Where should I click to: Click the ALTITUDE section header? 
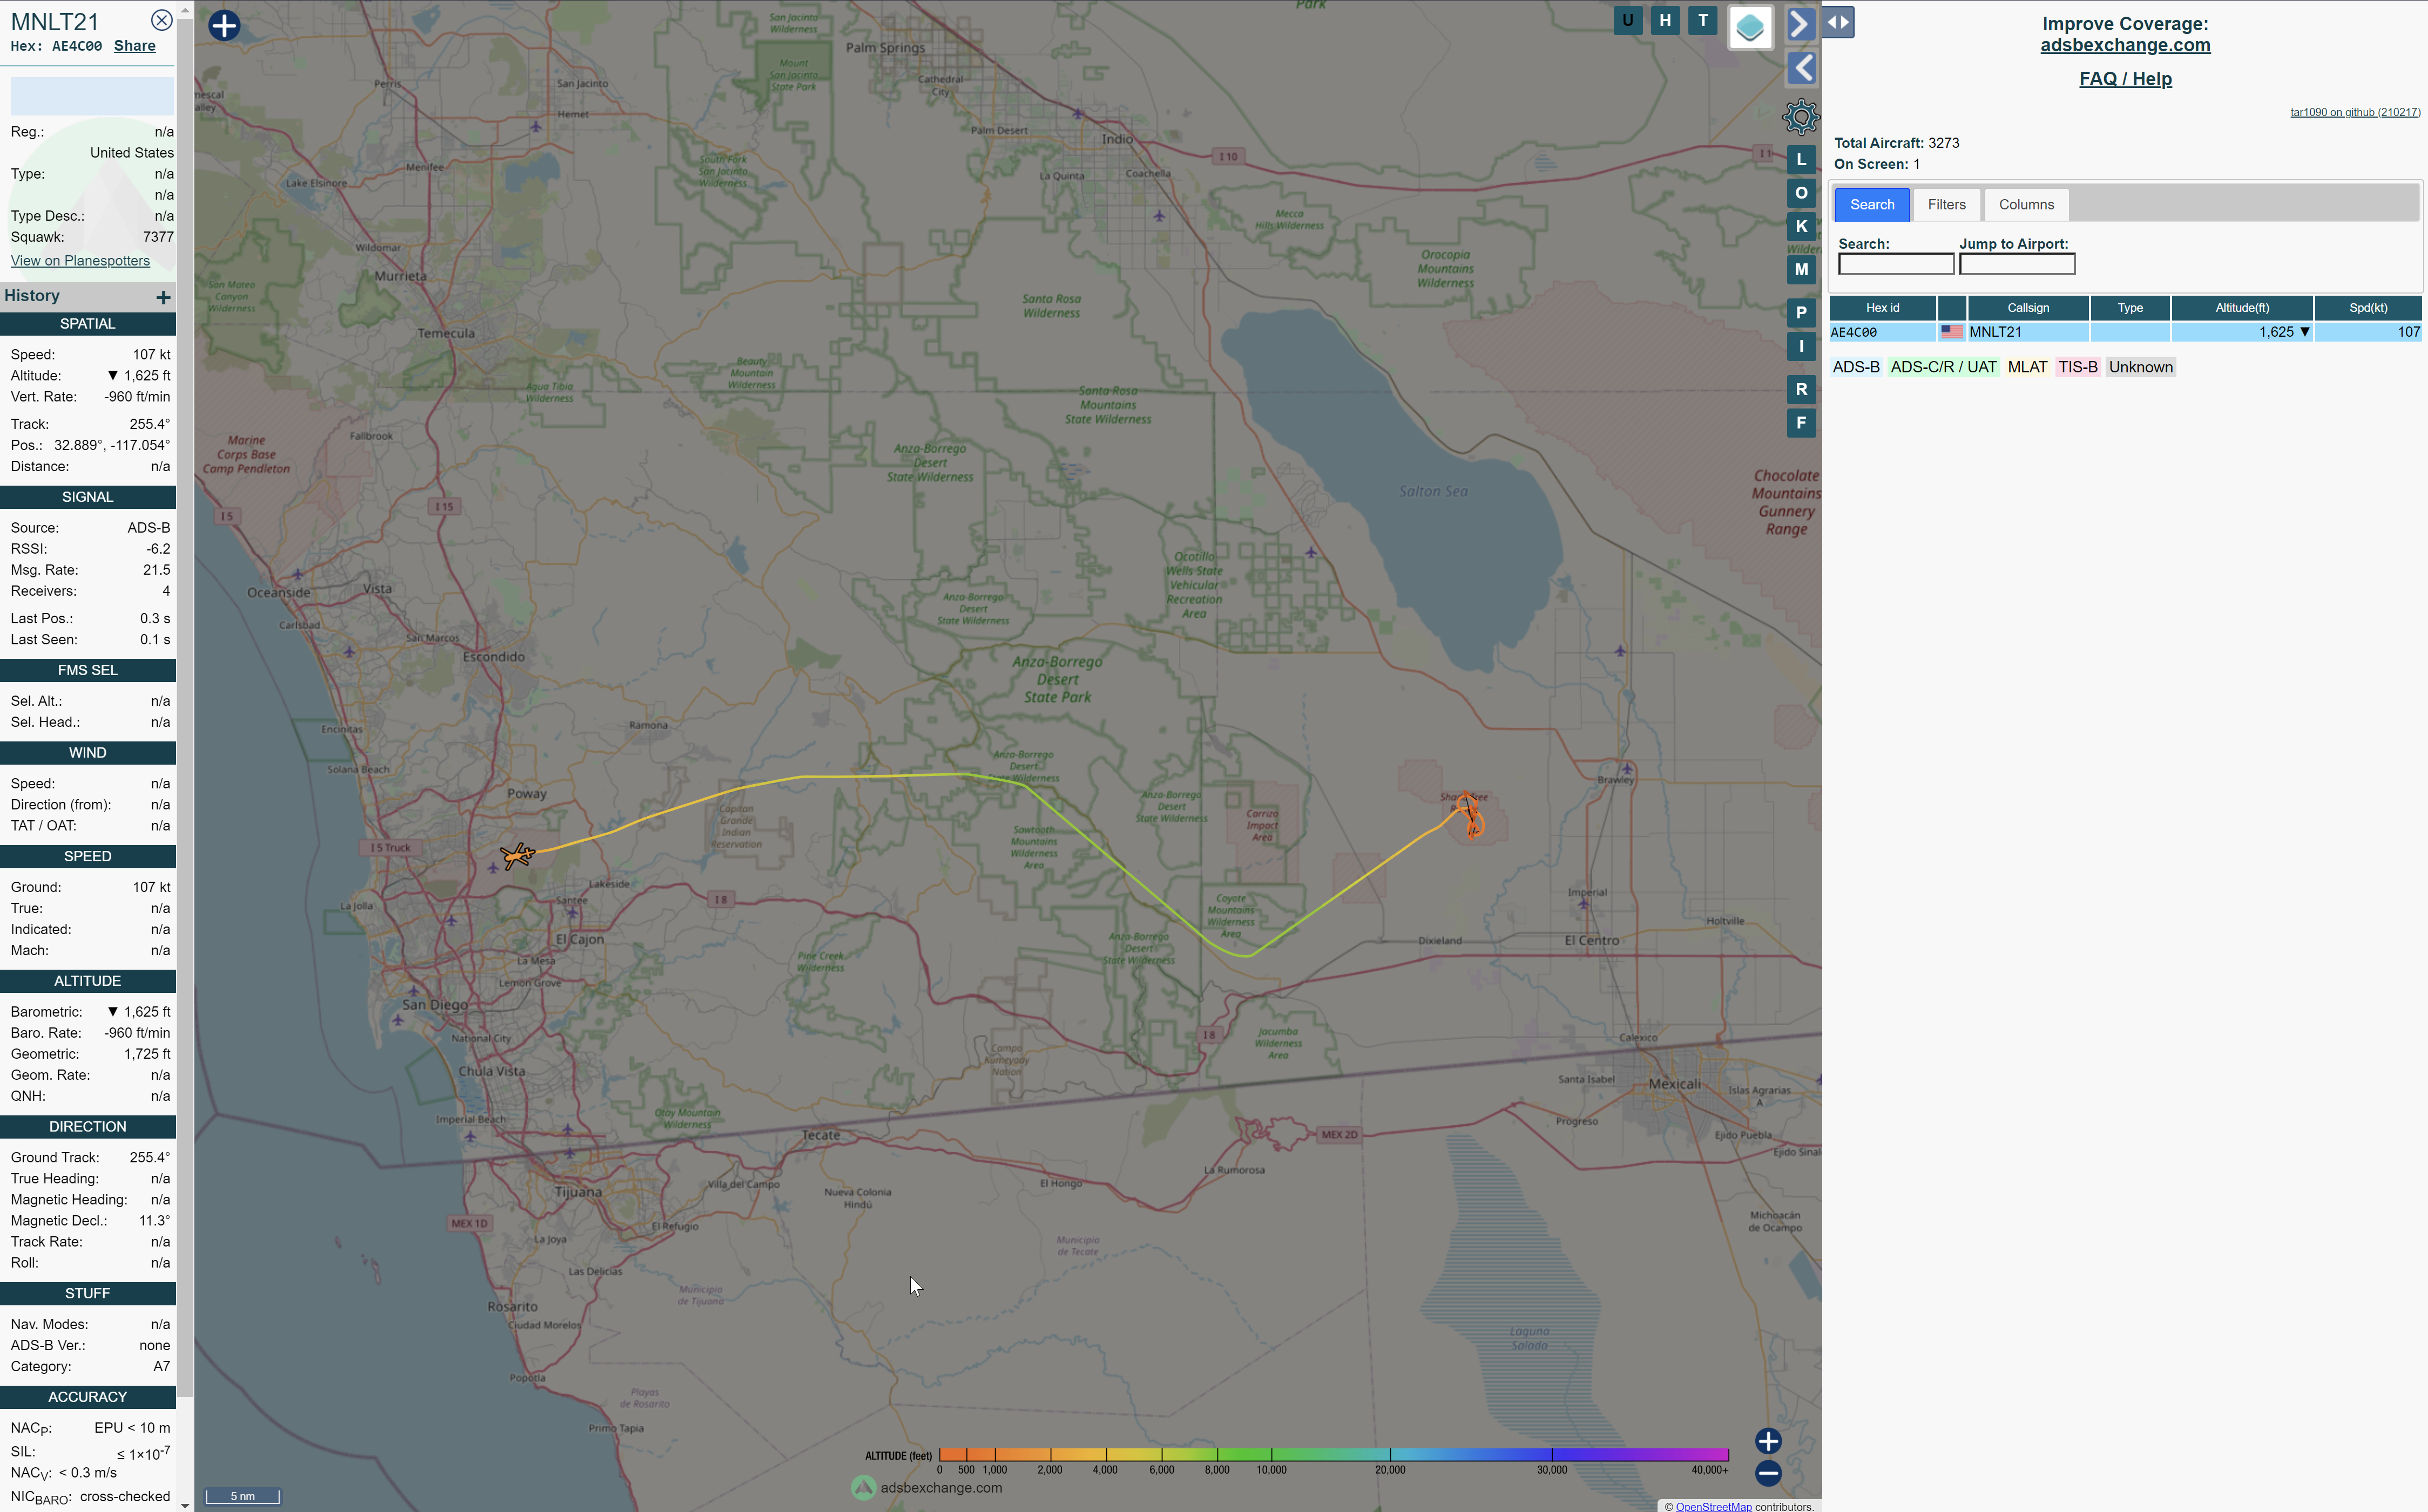(x=88, y=981)
